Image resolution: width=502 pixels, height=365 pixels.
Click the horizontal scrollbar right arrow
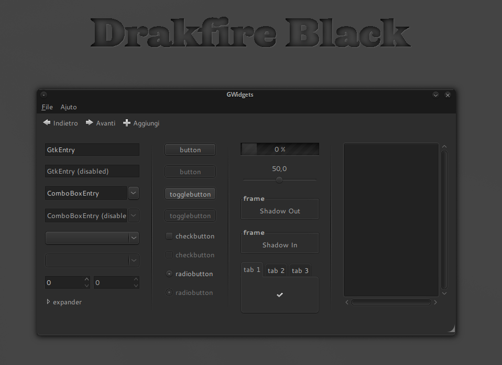point(435,302)
